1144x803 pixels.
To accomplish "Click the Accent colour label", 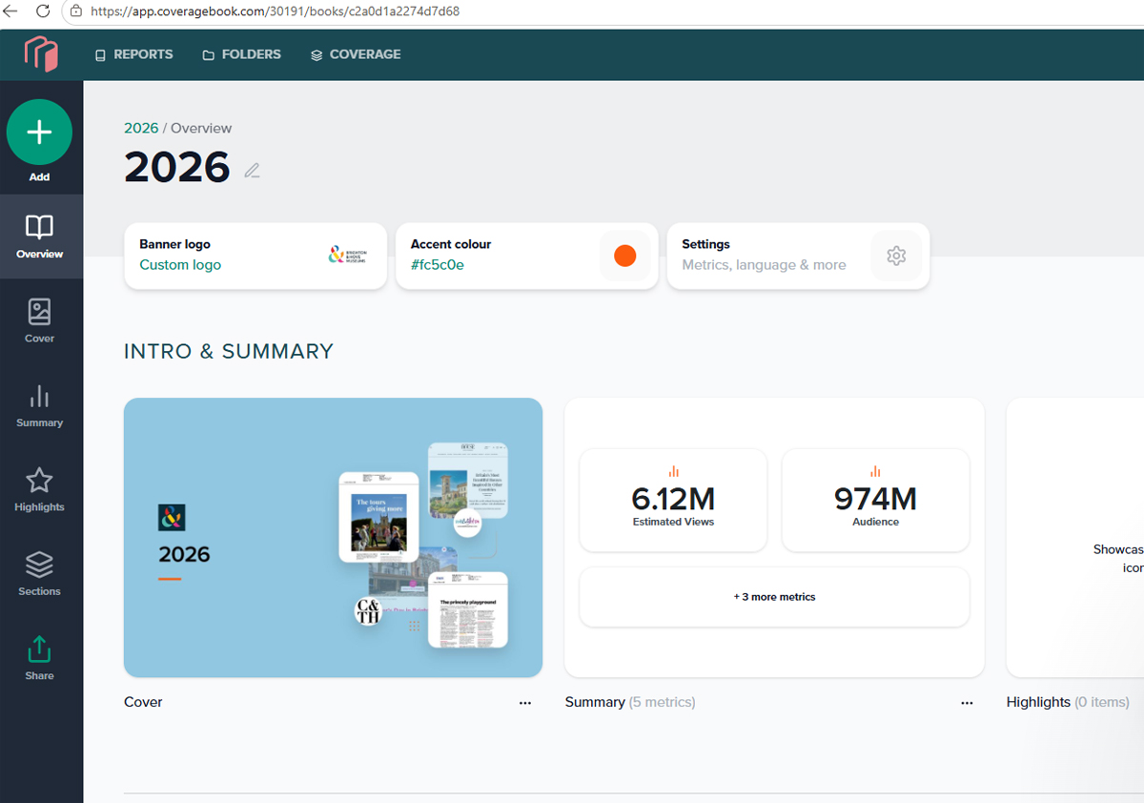I will (451, 244).
